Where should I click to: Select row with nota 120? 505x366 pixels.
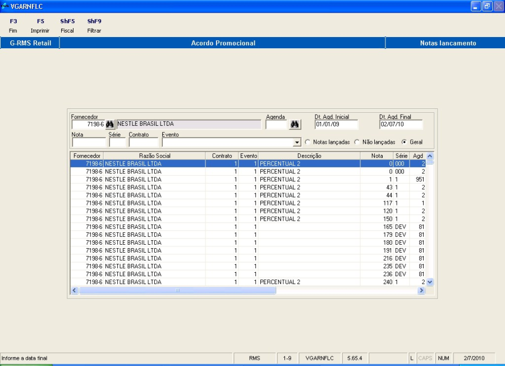248,211
